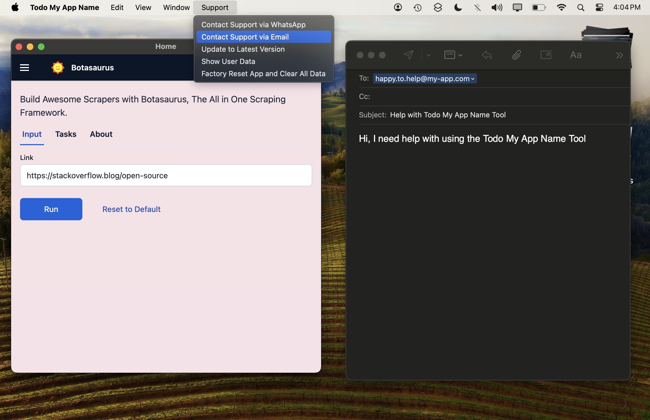Screen dimensions: 650x420
Task: Show more toolbar items with double chevron
Action: pos(619,55)
